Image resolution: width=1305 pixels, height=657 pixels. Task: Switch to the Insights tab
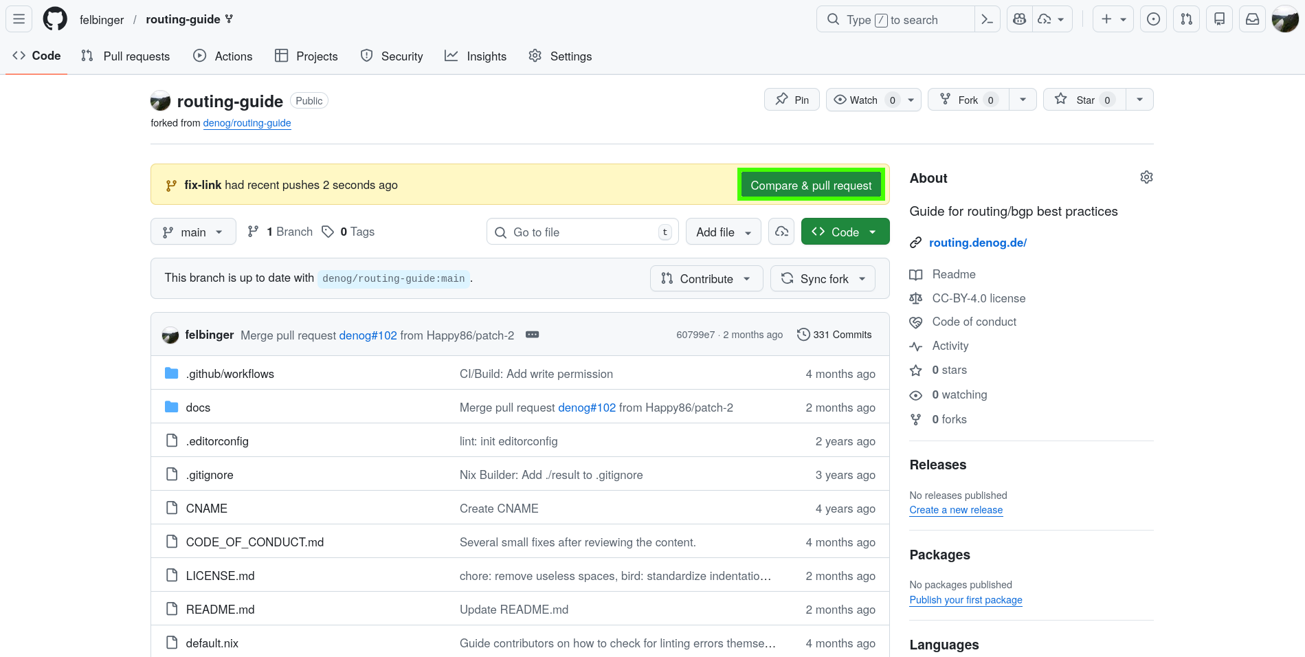(x=476, y=56)
